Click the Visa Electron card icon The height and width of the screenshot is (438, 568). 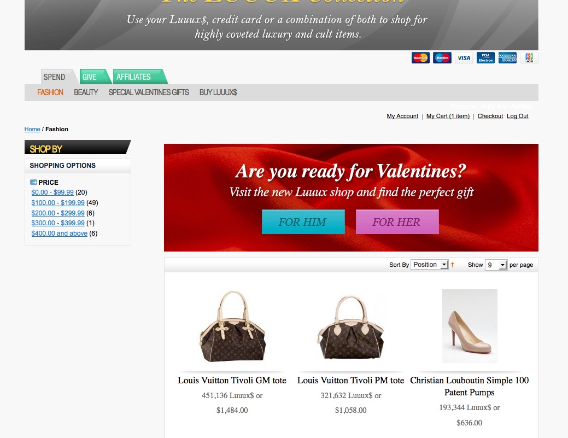[x=485, y=57]
